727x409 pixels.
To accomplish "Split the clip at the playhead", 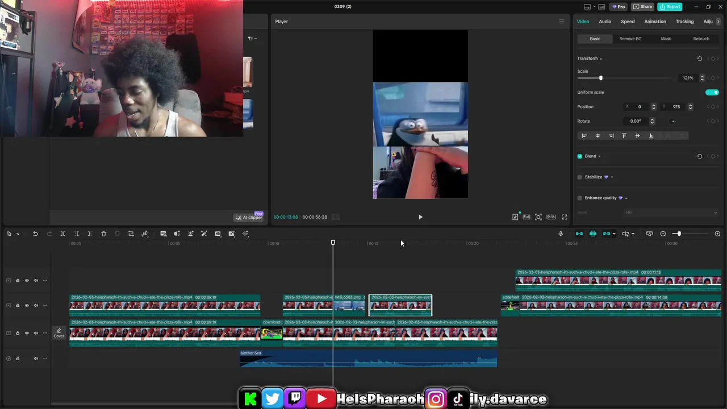I will 62,233.
